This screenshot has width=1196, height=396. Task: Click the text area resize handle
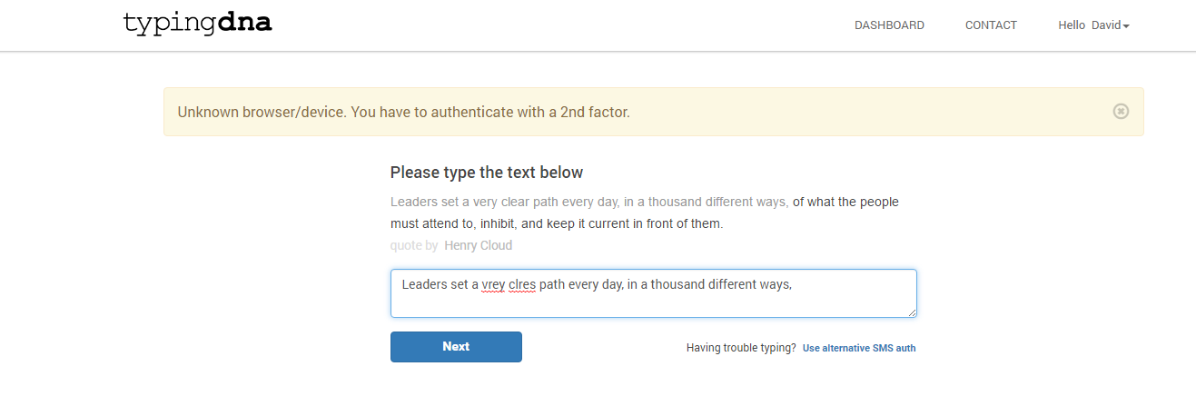coord(911,312)
